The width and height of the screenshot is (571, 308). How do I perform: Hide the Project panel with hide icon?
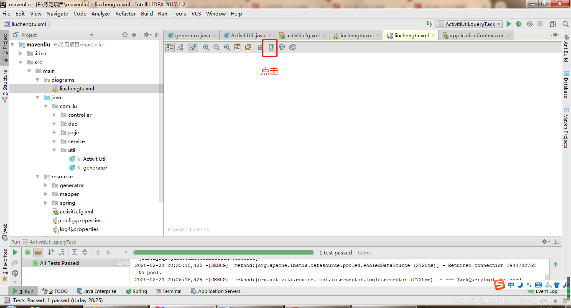[158, 35]
